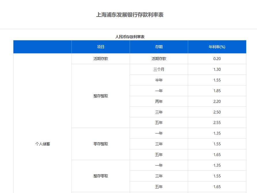Select the 整存零取 item cell
The width and height of the screenshot is (257, 193).
[101, 176]
